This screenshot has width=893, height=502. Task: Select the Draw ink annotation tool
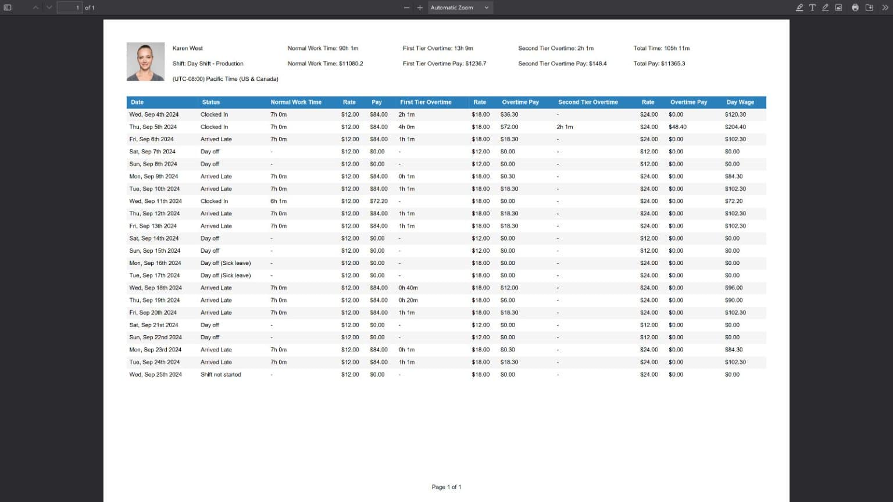tap(824, 8)
